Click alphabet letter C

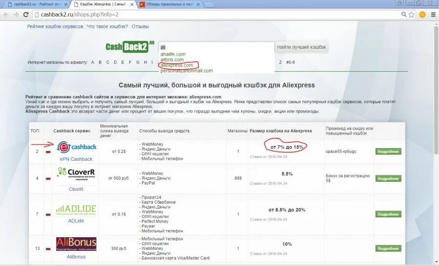coord(107,62)
